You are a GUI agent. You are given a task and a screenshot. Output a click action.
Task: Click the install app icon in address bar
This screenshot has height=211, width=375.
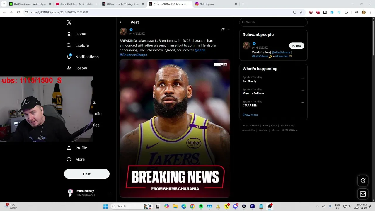click(295, 12)
